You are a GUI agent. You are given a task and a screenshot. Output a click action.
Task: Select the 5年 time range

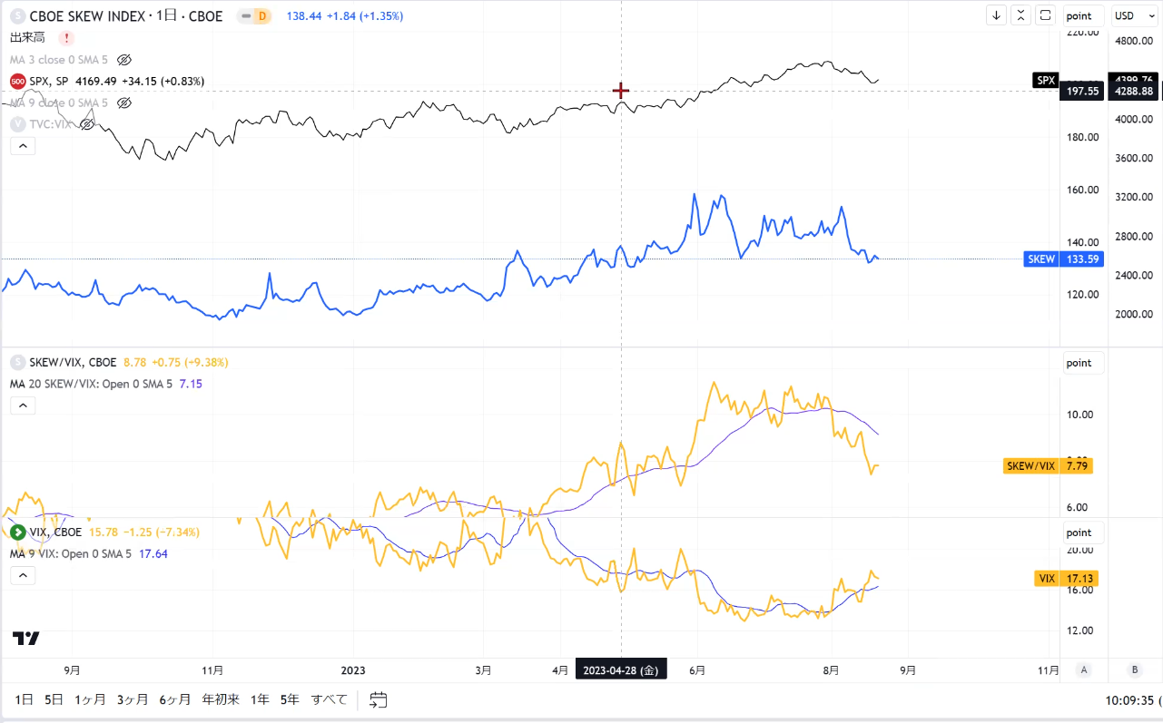[x=290, y=699]
